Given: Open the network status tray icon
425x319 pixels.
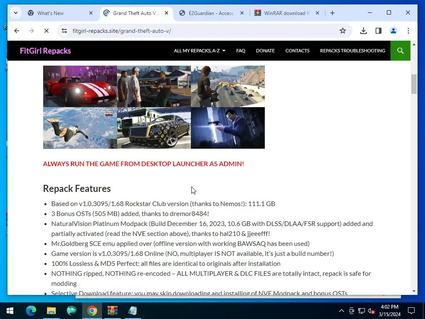Looking at the screenshot, I should [x=361, y=311].
